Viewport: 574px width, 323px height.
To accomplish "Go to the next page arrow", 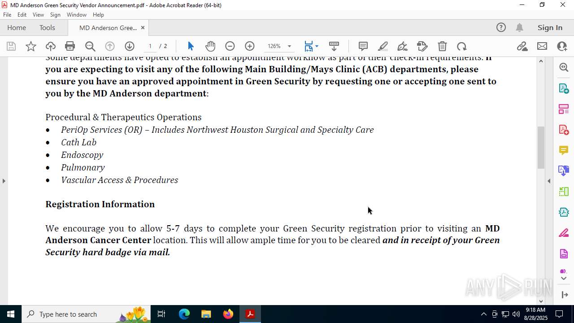I will (x=130, y=46).
